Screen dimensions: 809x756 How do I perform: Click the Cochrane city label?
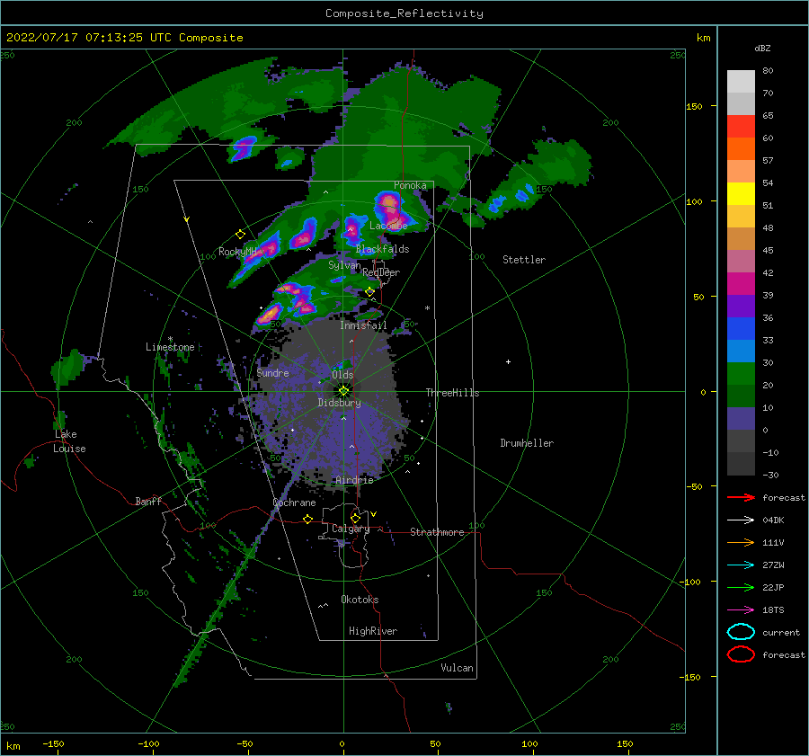[x=294, y=503]
